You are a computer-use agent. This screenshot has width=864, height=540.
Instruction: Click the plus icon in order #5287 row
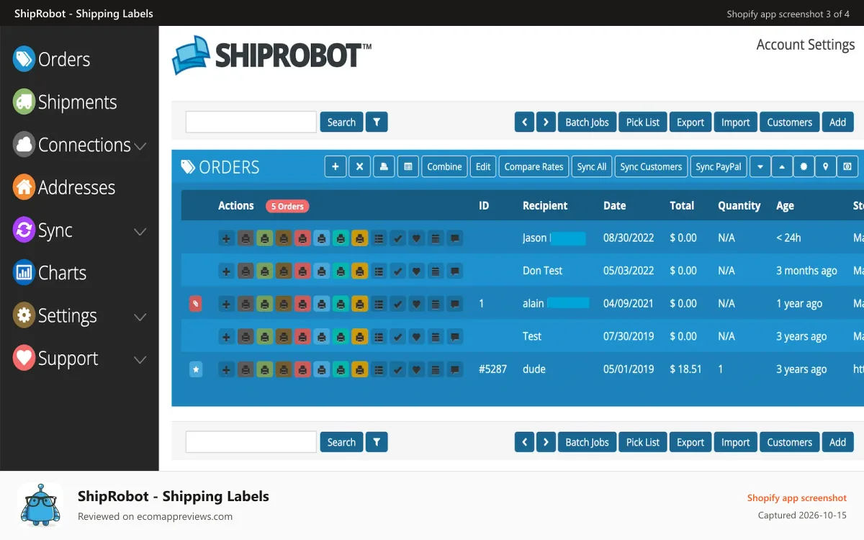pos(226,369)
